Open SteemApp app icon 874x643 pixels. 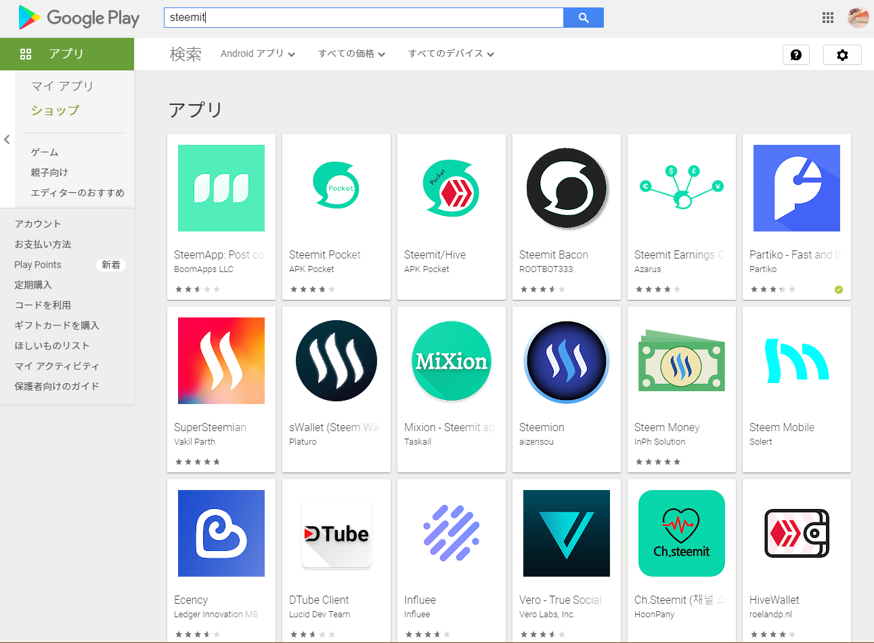pyautogui.click(x=221, y=188)
